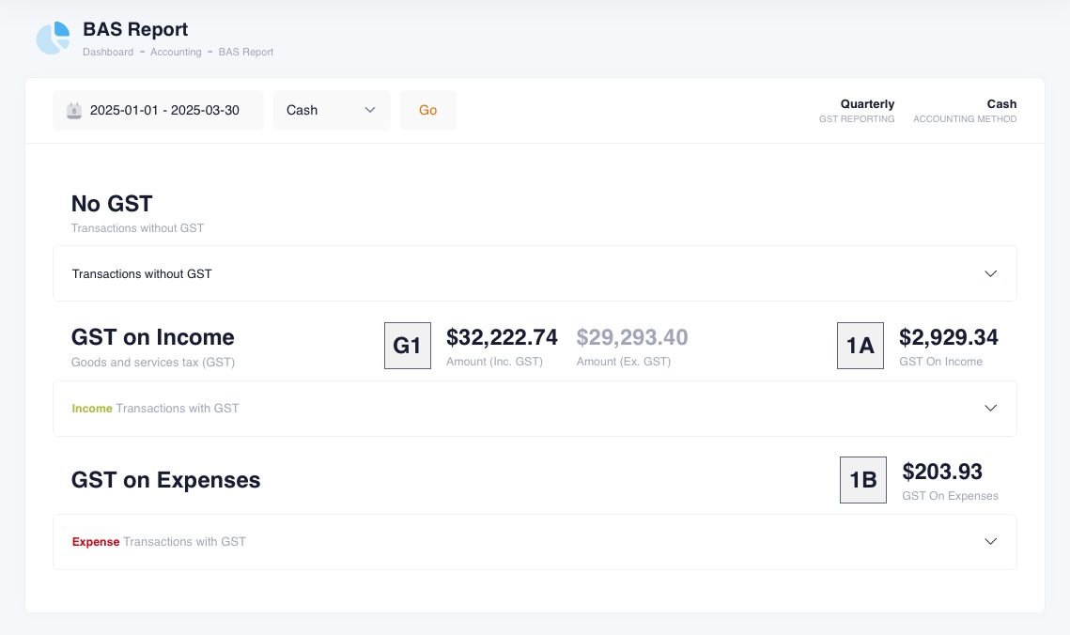
Task: Open the Cash accounting method dropdown
Action: (332, 110)
